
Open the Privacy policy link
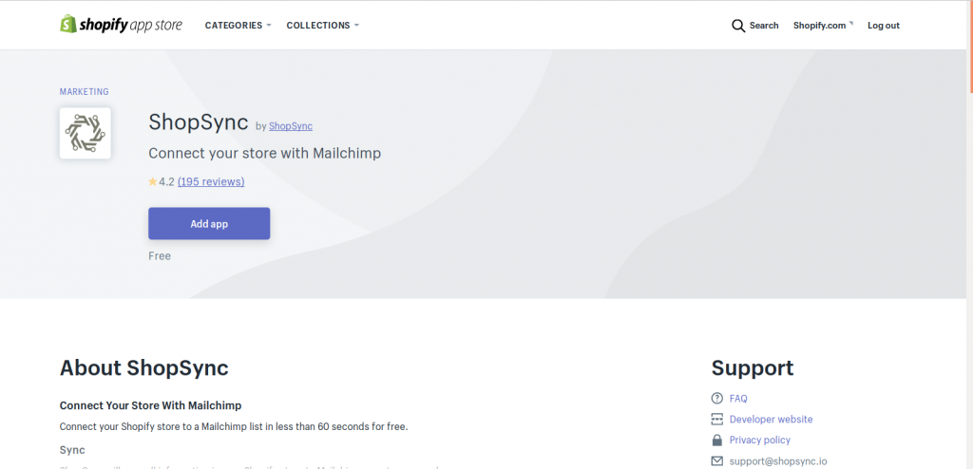click(760, 440)
